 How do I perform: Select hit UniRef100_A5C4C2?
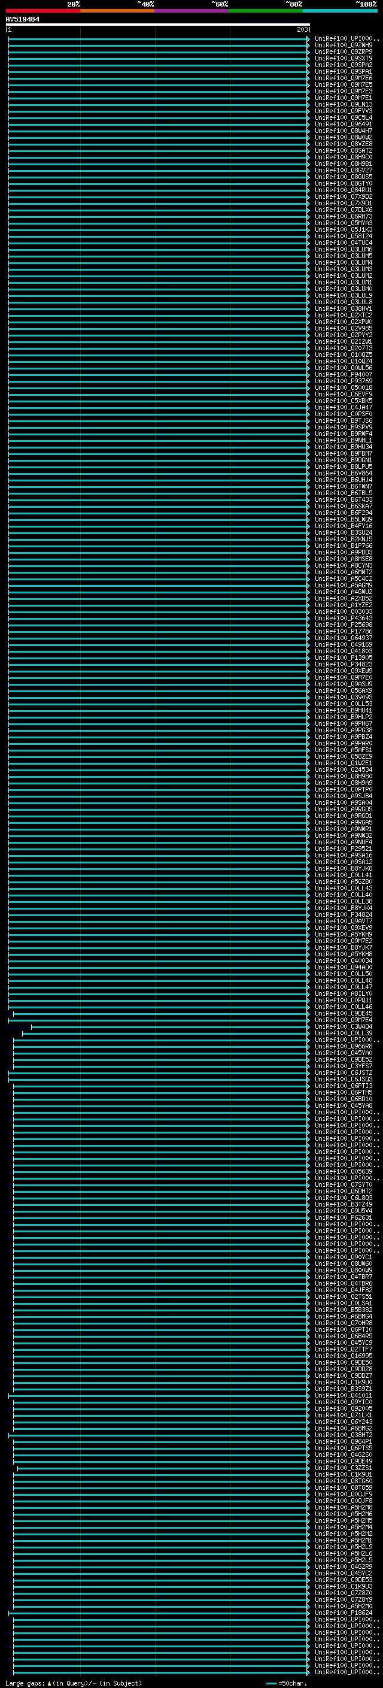click(x=344, y=578)
